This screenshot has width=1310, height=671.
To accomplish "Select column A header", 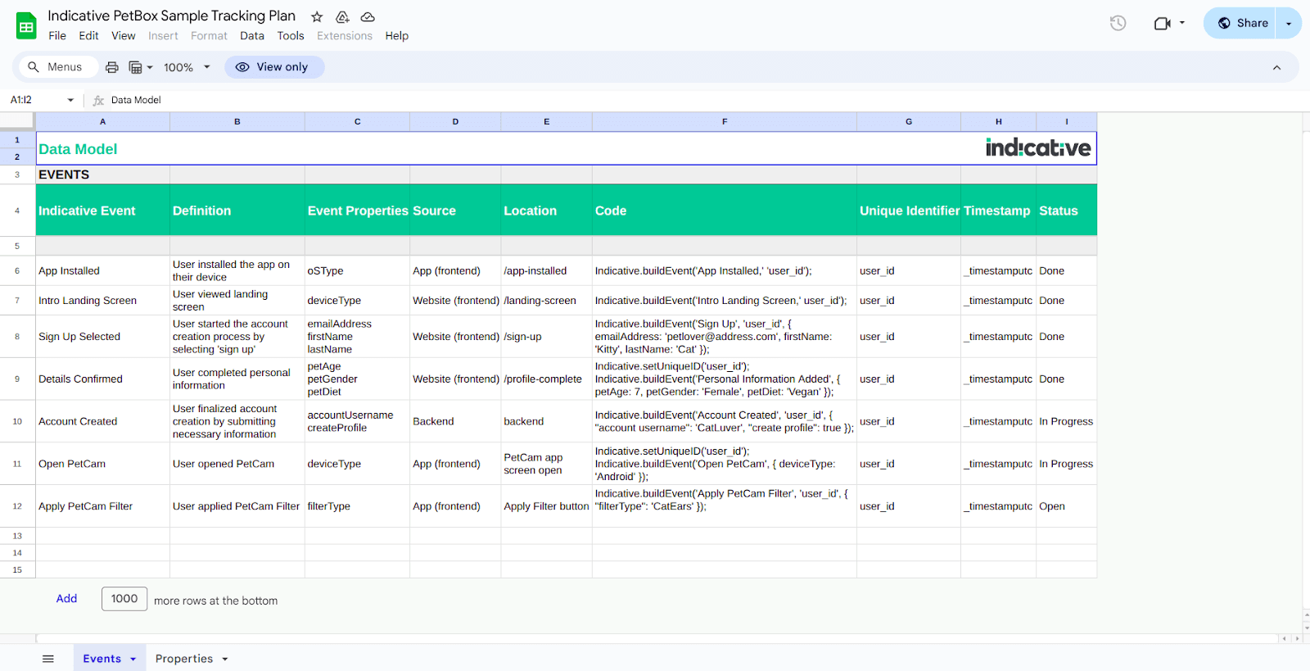I will [x=103, y=121].
